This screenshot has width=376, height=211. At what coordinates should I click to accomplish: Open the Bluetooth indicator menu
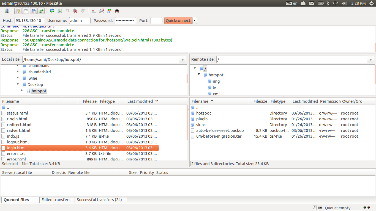[x=328, y=3]
